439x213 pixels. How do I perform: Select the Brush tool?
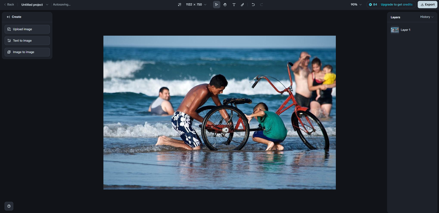coord(242,4)
